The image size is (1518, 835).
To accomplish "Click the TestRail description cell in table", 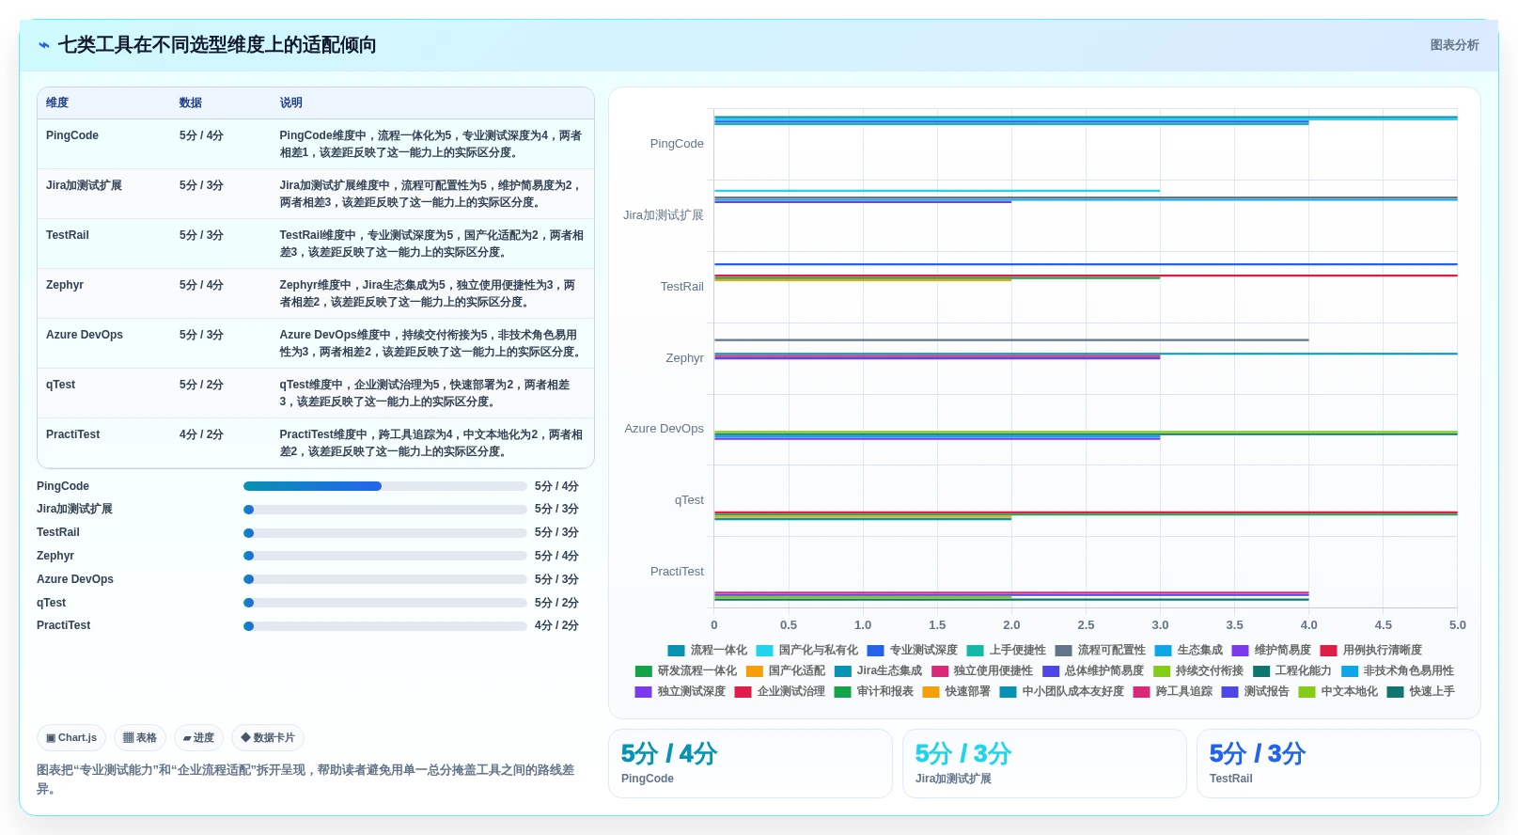I will pos(431,244).
